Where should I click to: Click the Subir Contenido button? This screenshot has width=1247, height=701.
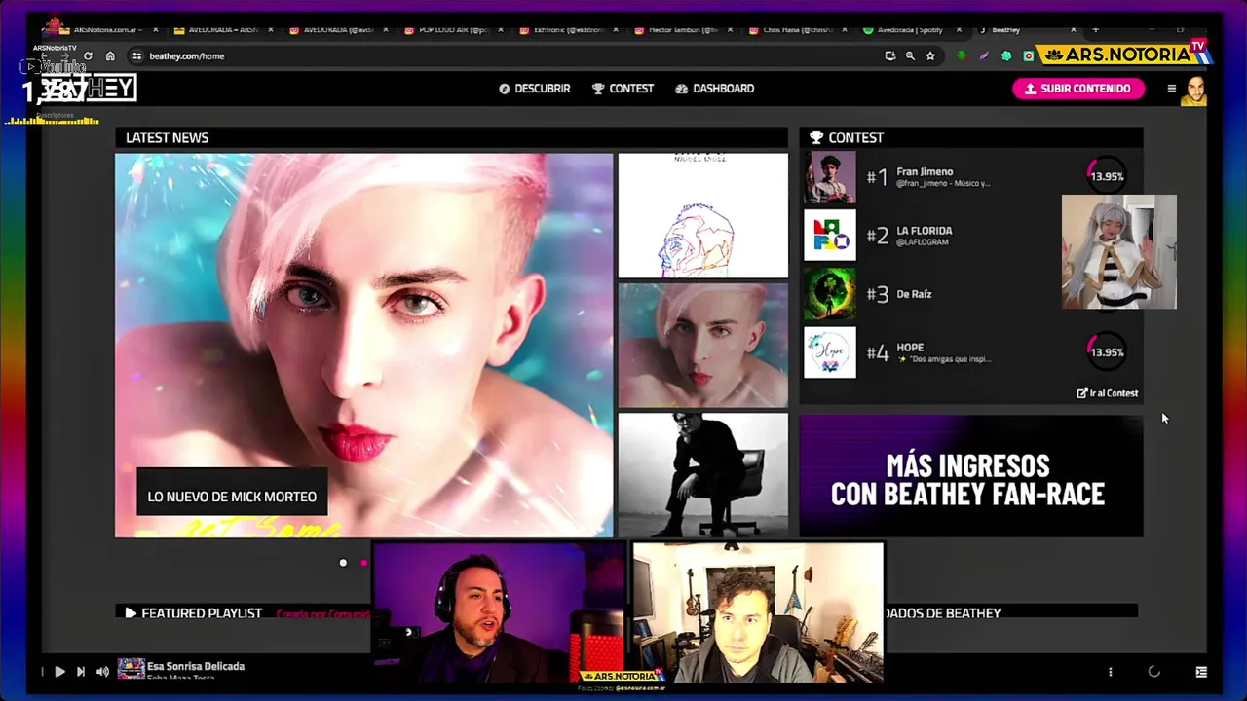[1077, 89]
